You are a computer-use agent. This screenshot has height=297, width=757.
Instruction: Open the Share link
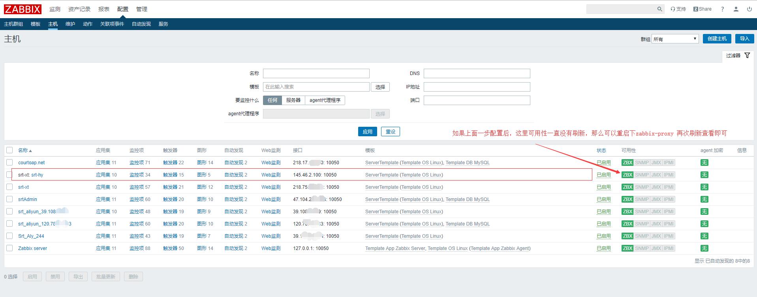point(702,9)
